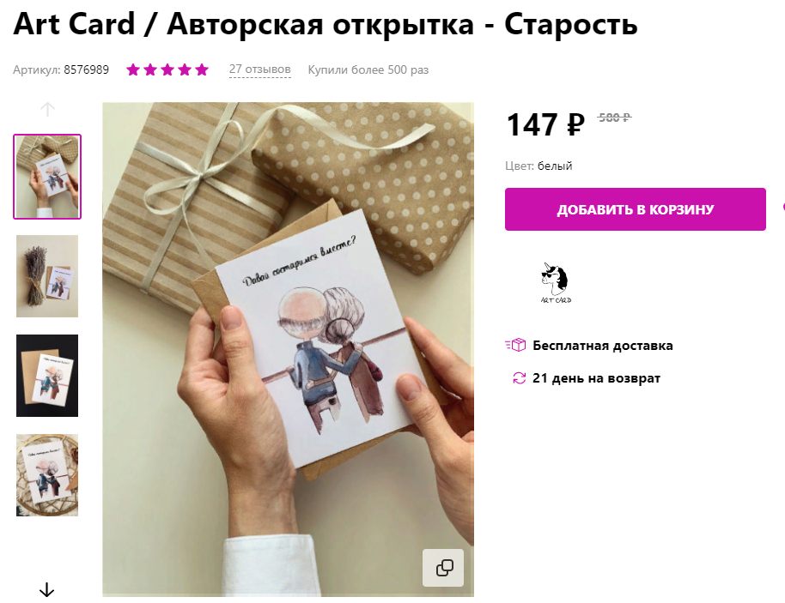Click the 21 день на возврат text

pos(596,378)
